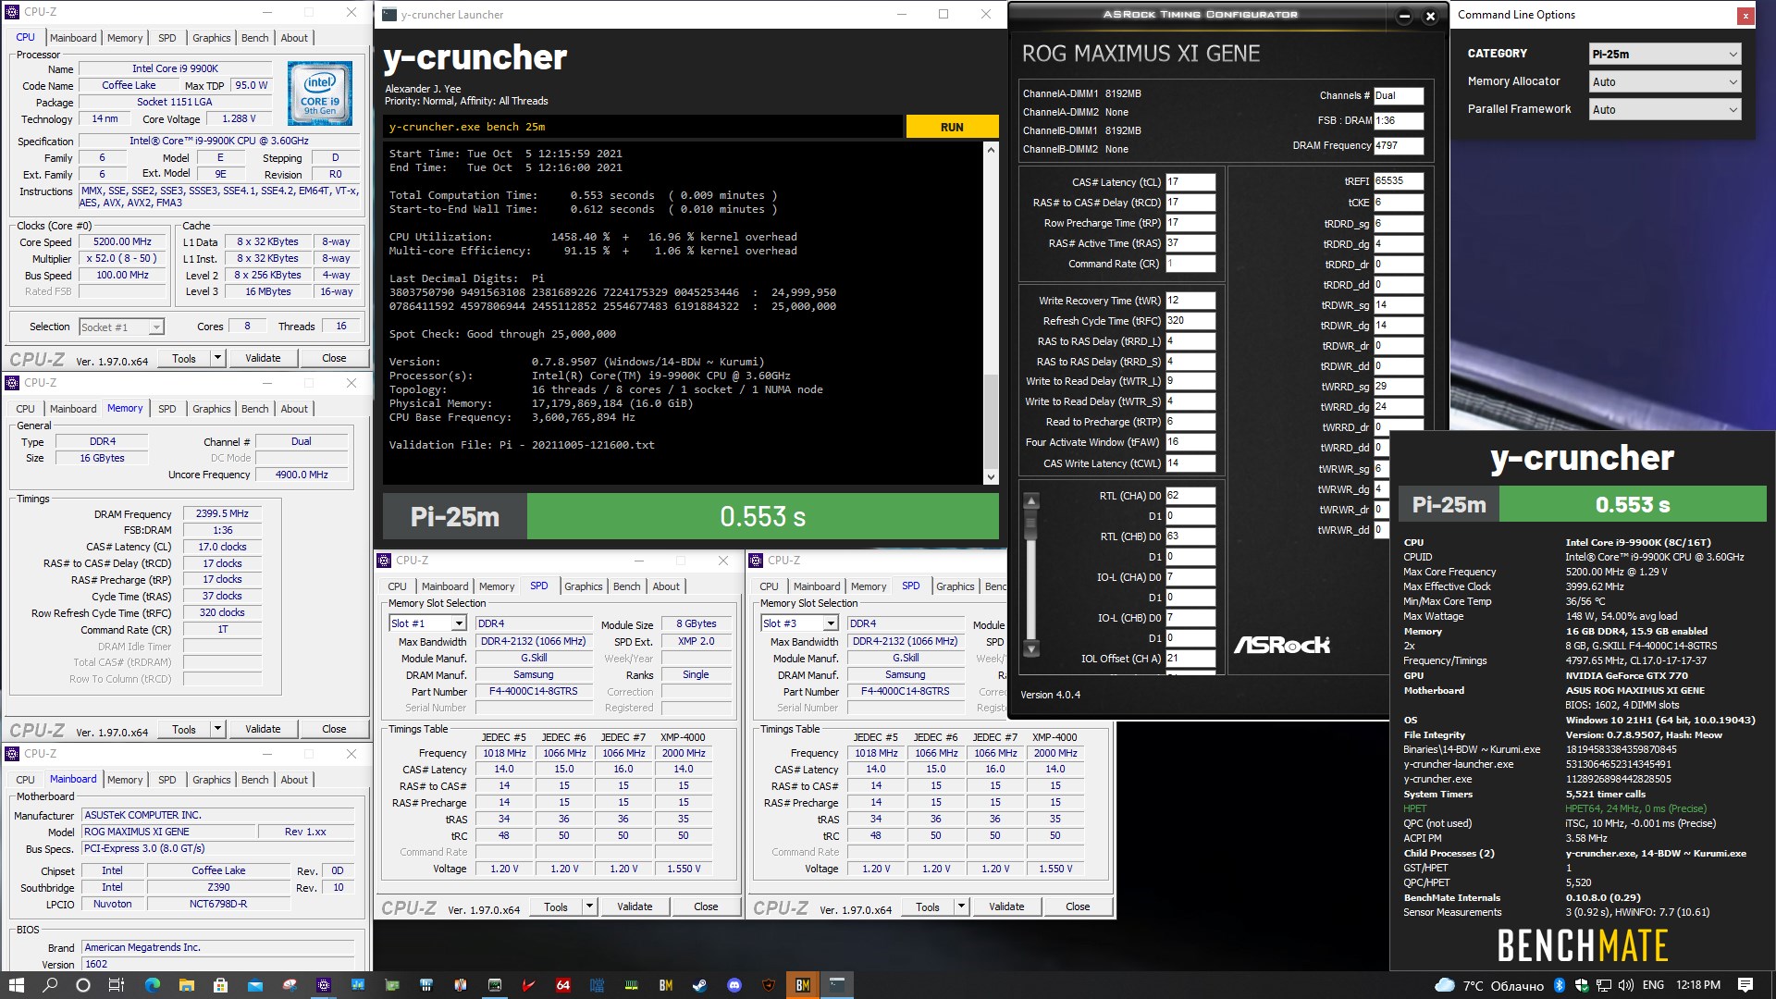Click the CAS# Latency (tCL) value field
Screen dimensions: 1776x999
click(x=1190, y=182)
